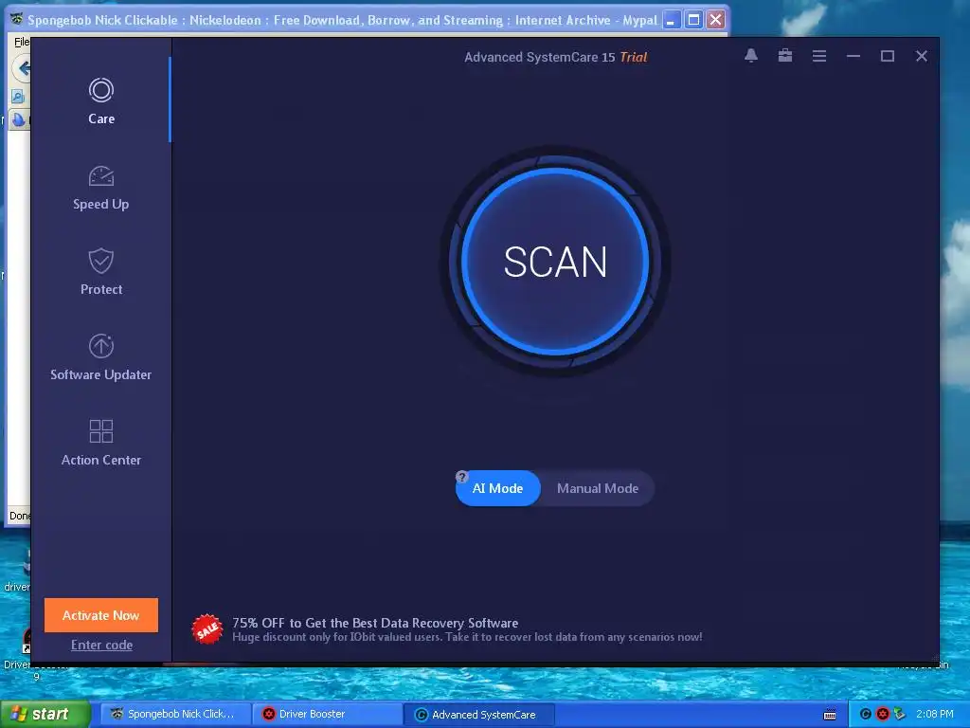This screenshot has height=728, width=970.
Task: Click the keyboard icon on the taskbar
Action: (x=830, y=715)
